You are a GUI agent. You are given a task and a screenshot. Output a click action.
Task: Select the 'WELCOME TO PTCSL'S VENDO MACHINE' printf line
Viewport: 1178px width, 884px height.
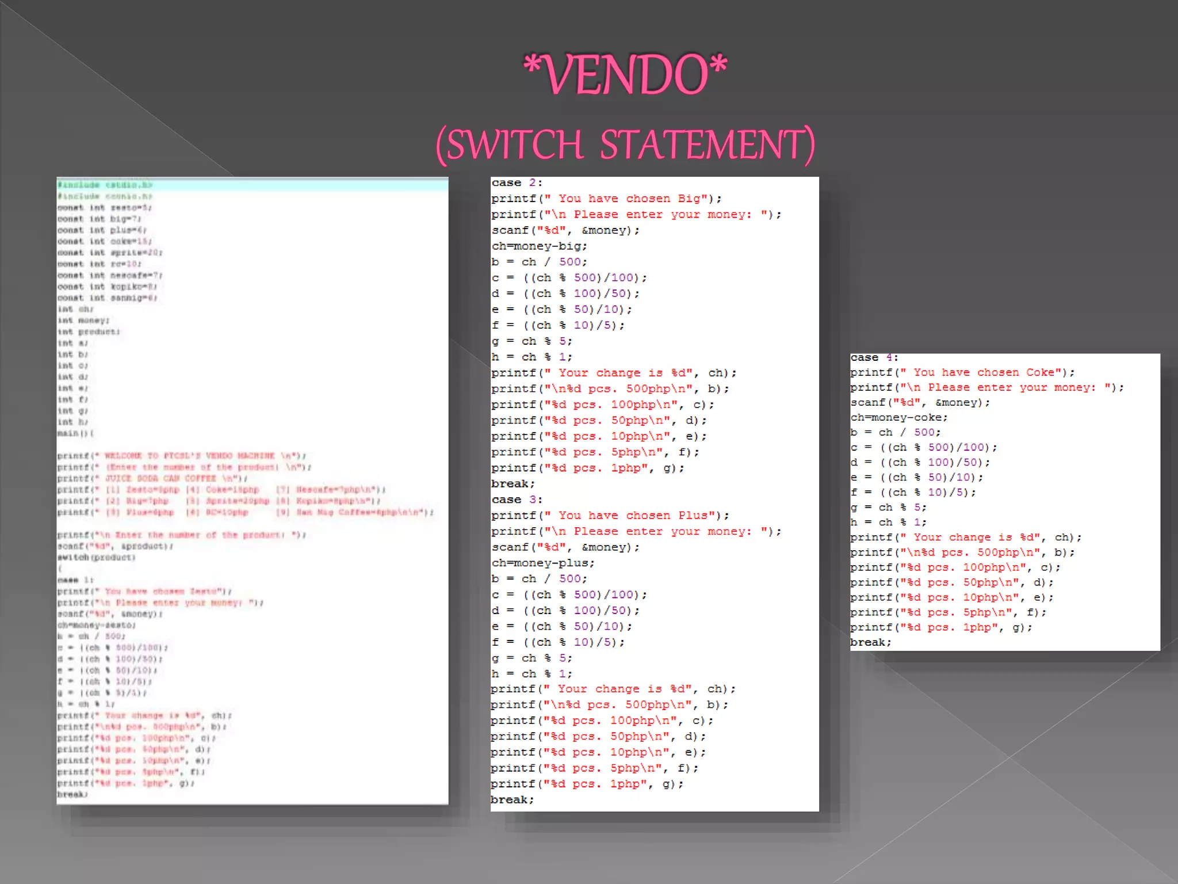[x=182, y=456]
